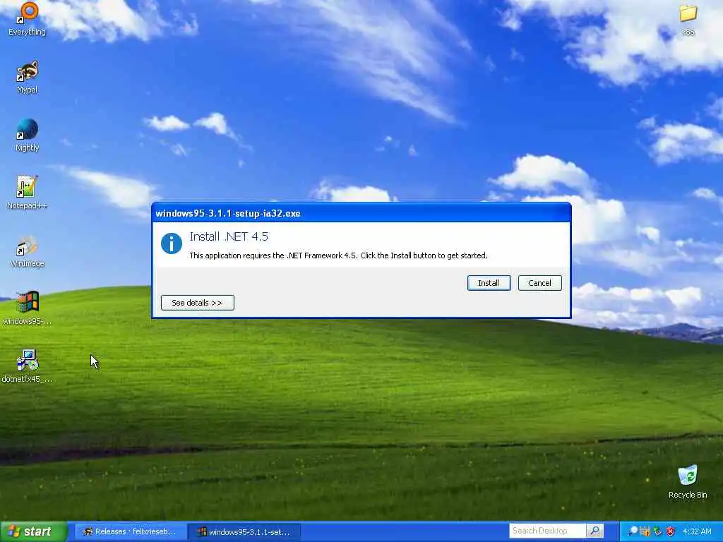Cancel the .NET 4.5 installation dialog
Viewport: 723px width, 542px height.
pos(539,283)
